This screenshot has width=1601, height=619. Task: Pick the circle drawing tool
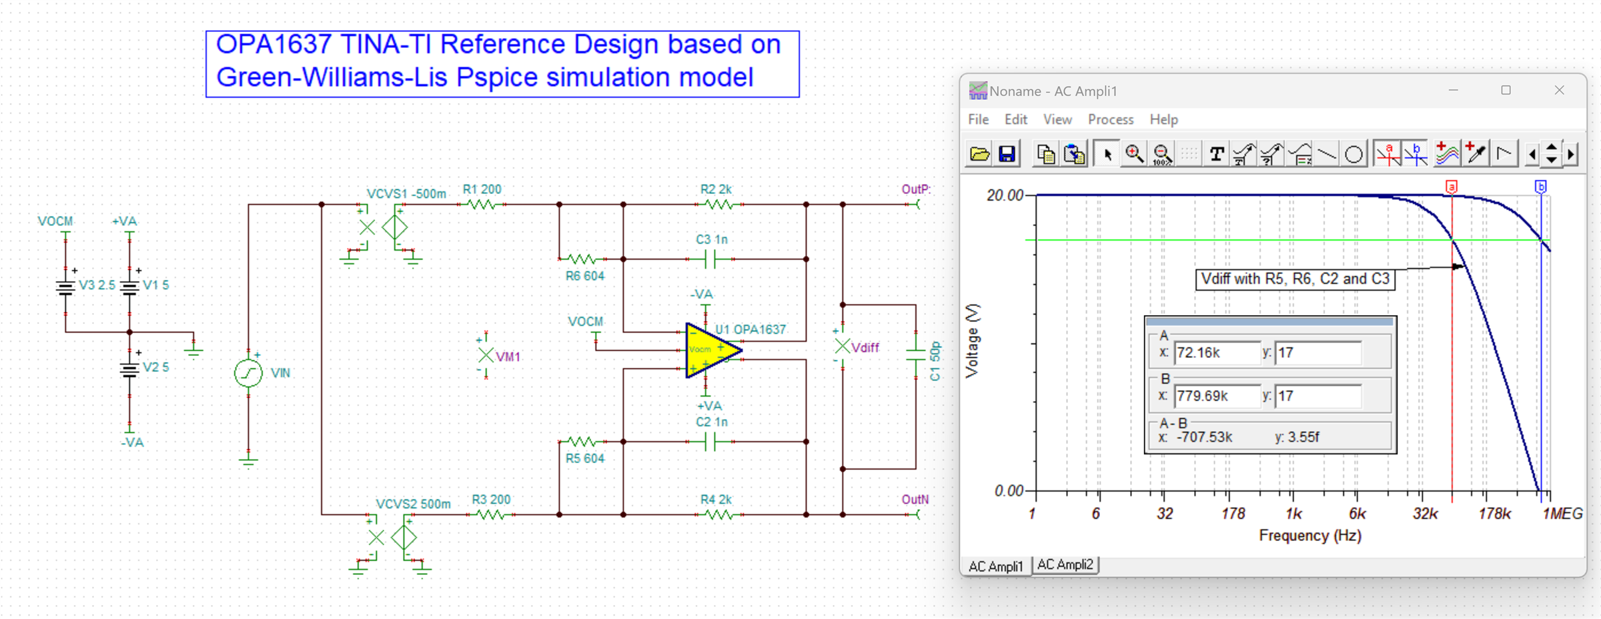click(1354, 154)
